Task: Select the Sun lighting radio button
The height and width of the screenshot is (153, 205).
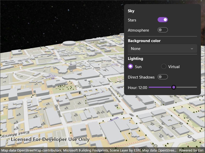Action: 130,66
